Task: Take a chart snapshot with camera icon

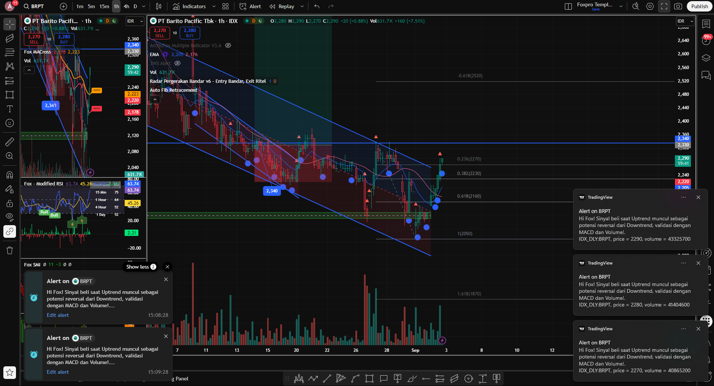Action: tap(678, 6)
